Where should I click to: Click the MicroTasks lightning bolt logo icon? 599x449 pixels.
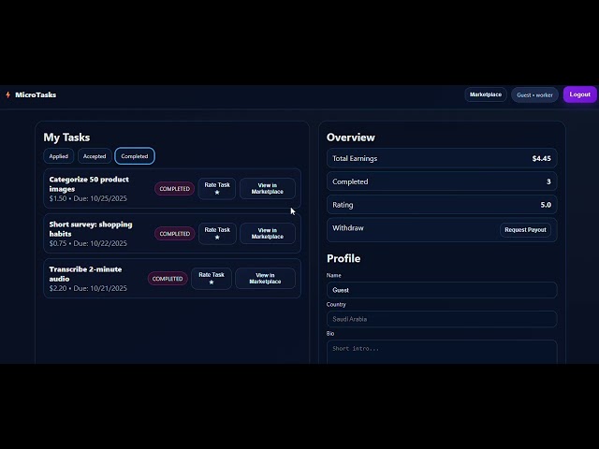(x=8, y=94)
